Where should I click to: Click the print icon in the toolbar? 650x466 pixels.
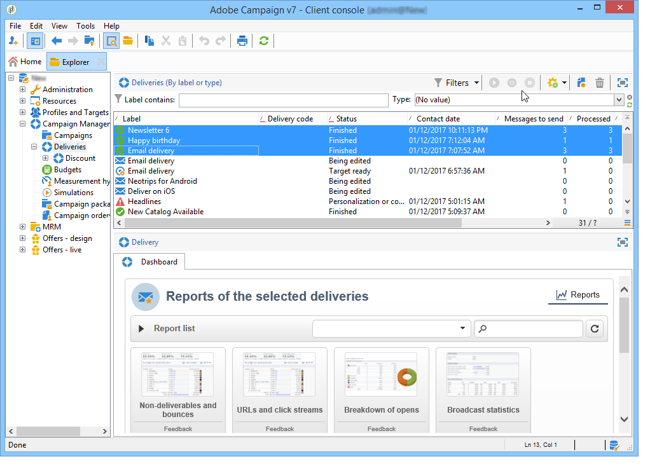pos(242,41)
